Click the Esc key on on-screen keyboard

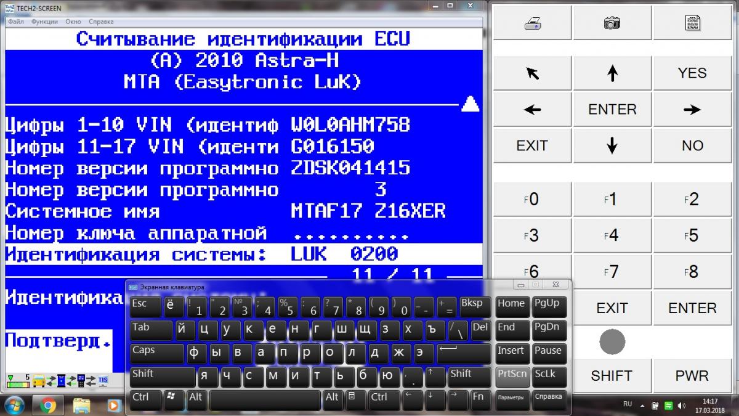[146, 306]
